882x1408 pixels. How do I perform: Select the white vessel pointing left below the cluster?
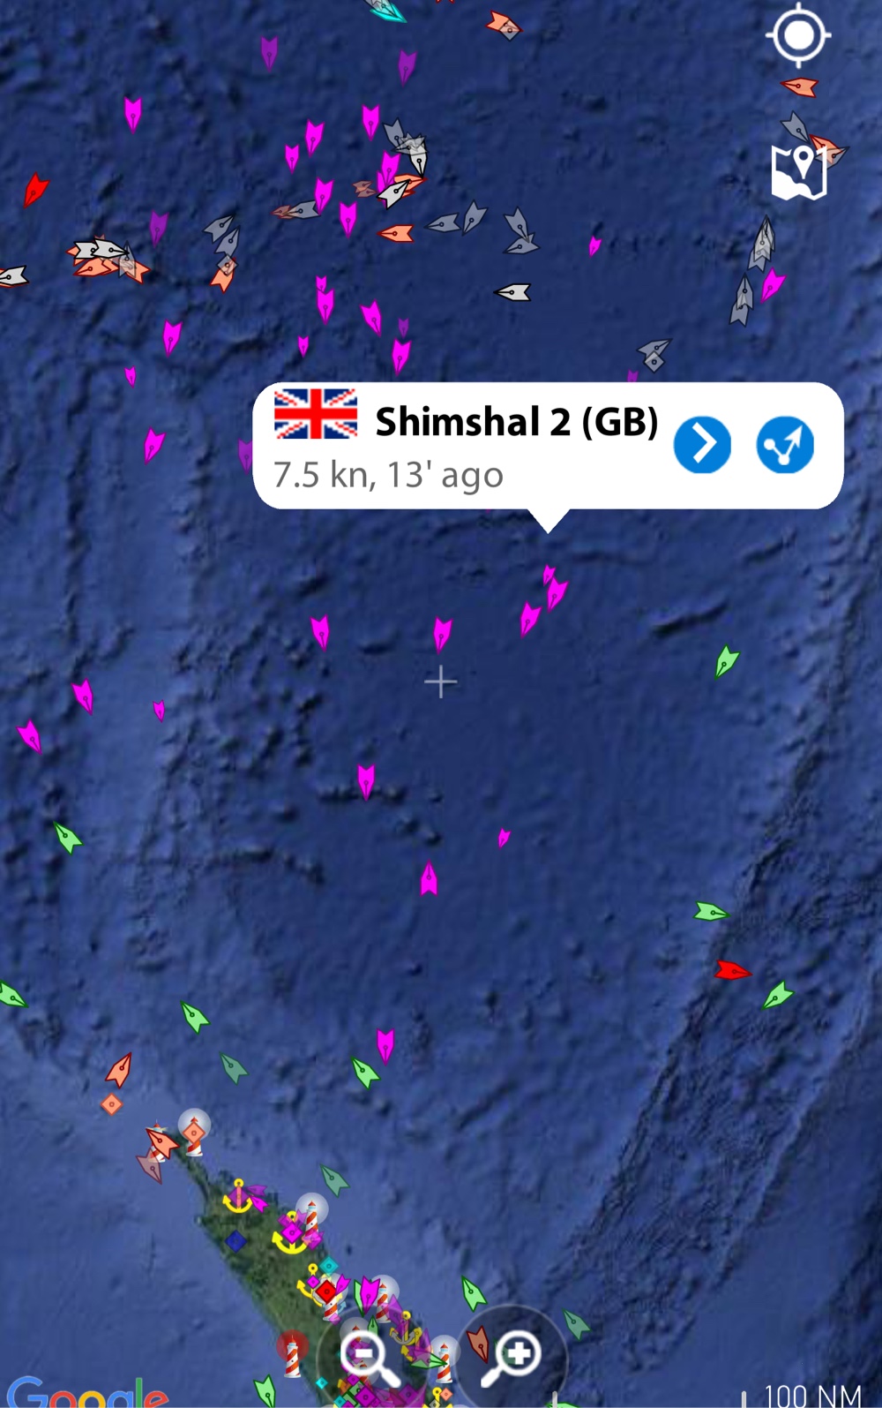click(x=513, y=291)
